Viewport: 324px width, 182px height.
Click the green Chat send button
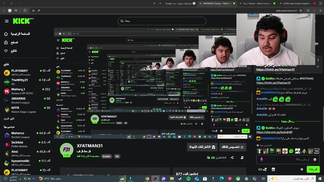tap(313, 169)
